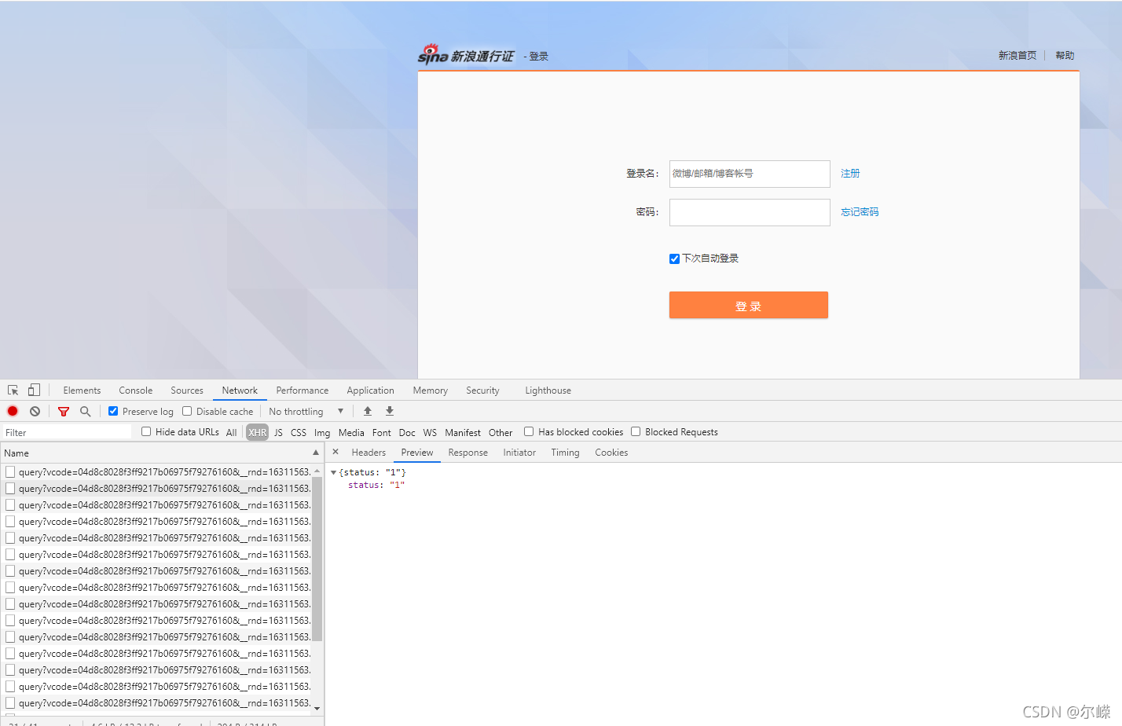Open the 帮助 help link

click(x=1065, y=55)
